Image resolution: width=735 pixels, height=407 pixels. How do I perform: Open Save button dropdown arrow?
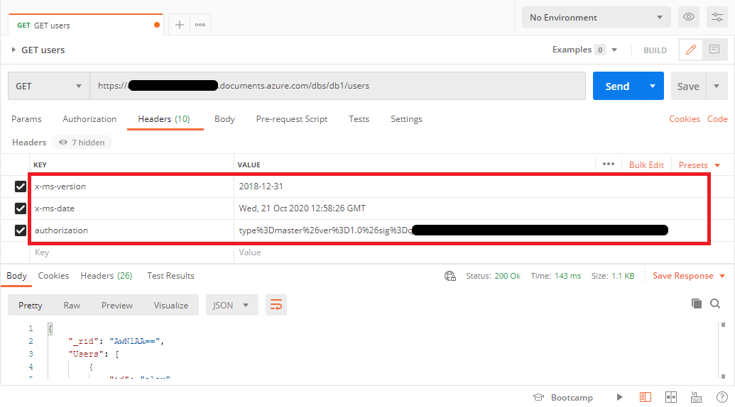click(717, 86)
